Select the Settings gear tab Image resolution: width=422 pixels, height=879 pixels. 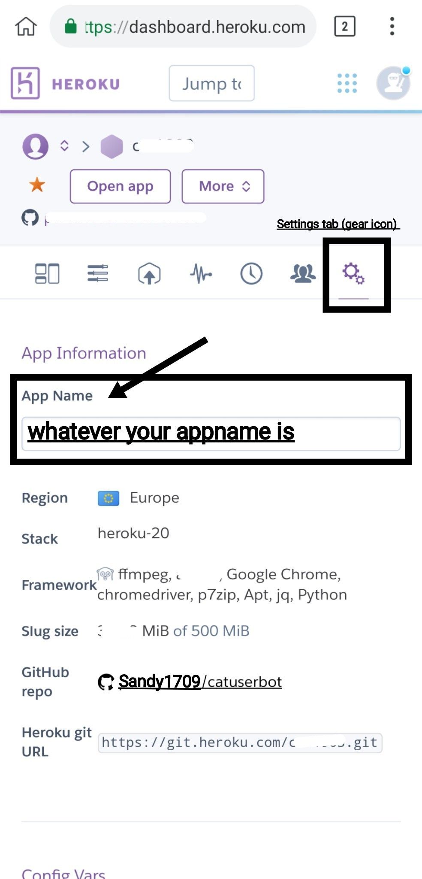point(353,273)
